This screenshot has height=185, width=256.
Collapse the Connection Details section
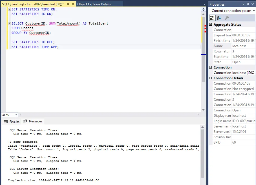coord(211,78)
